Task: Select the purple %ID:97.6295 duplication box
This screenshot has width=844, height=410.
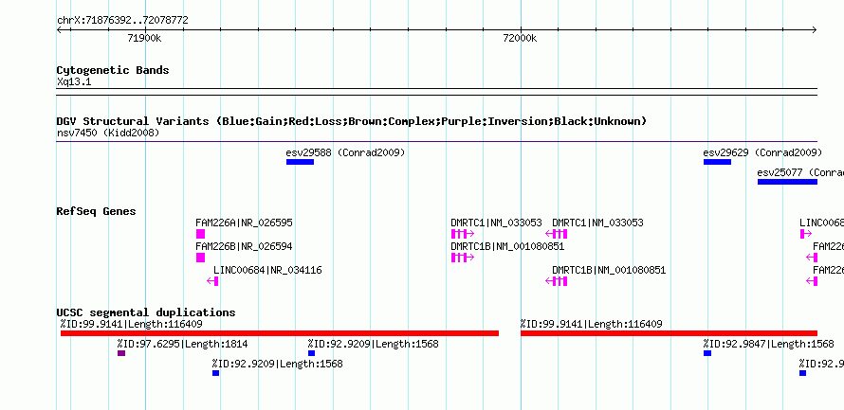Action: [x=121, y=353]
